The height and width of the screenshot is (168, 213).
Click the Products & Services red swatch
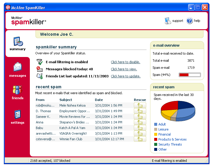coord(156,139)
